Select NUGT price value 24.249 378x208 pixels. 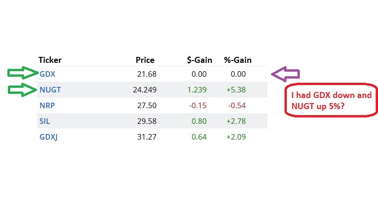(144, 90)
